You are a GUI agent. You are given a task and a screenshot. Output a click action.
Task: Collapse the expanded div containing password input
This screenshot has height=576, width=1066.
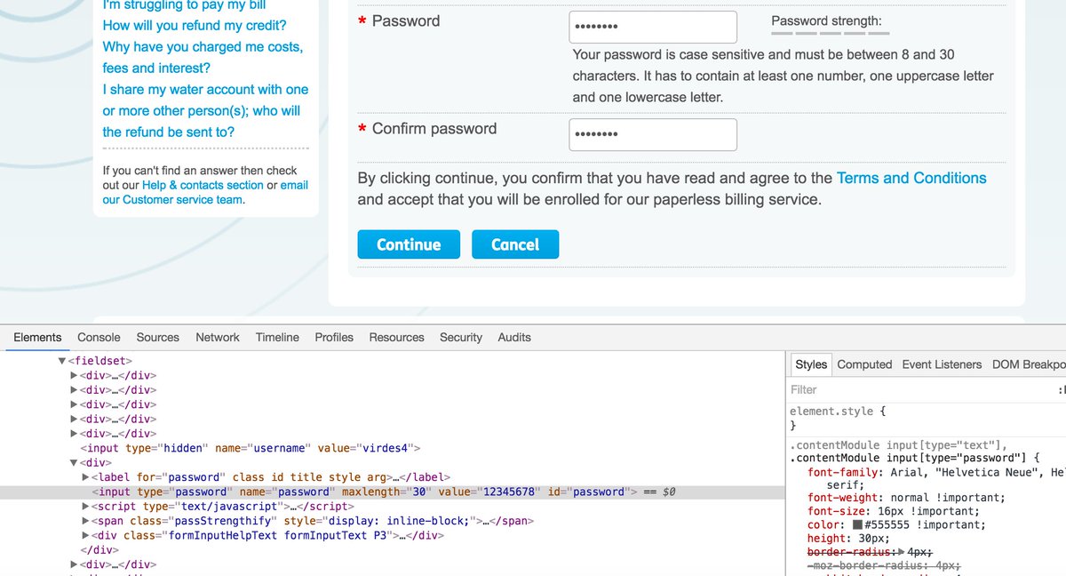[75, 462]
